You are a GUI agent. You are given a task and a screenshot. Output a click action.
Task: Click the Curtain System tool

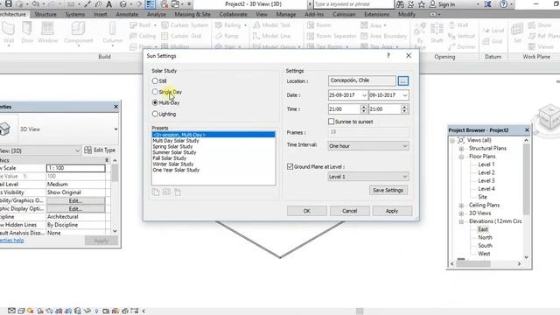[185, 25]
